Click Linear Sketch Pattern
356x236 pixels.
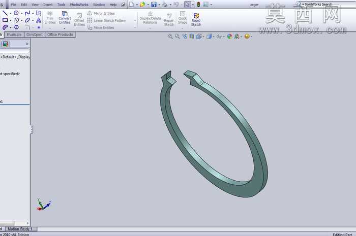(x=107, y=20)
